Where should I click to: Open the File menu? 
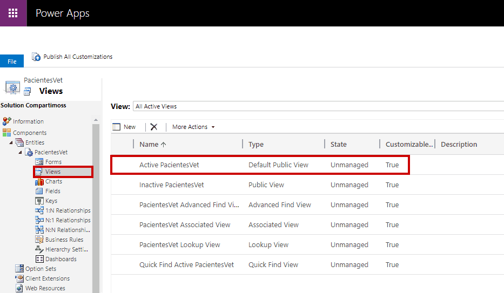pyautogui.click(x=12, y=61)
